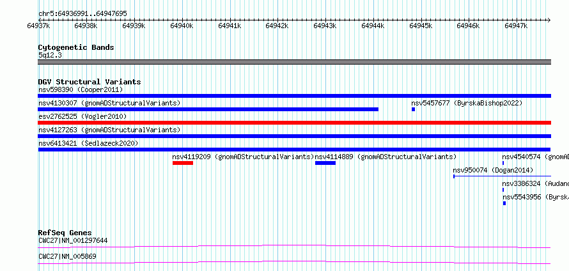Click the Cytogenetic Bands track title
Screen dimensions: 569x271
(76, 47)
